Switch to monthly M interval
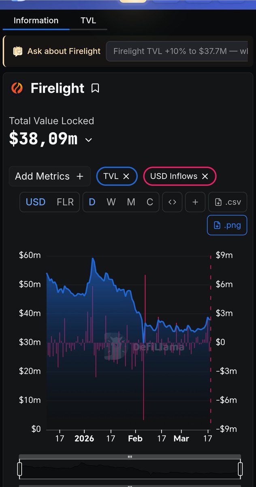256x487 pixels. pos(131,202)
